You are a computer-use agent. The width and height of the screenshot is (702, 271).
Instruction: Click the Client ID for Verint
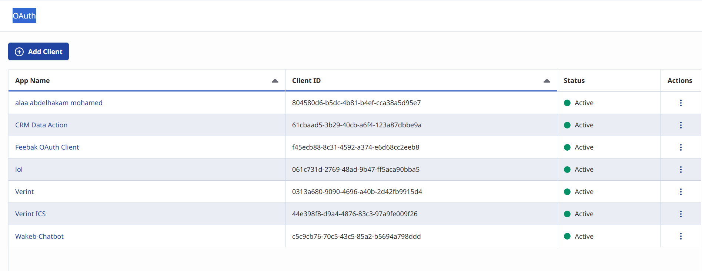pyautogui.click(x=357, y=192)
